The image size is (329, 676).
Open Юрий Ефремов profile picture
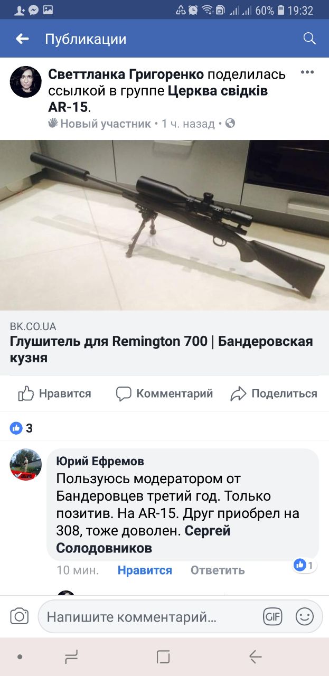pos(26,464)
